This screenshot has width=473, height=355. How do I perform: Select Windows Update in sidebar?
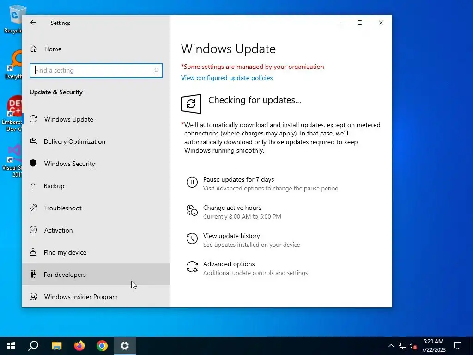pyautogui.click(x=96, y=119)
